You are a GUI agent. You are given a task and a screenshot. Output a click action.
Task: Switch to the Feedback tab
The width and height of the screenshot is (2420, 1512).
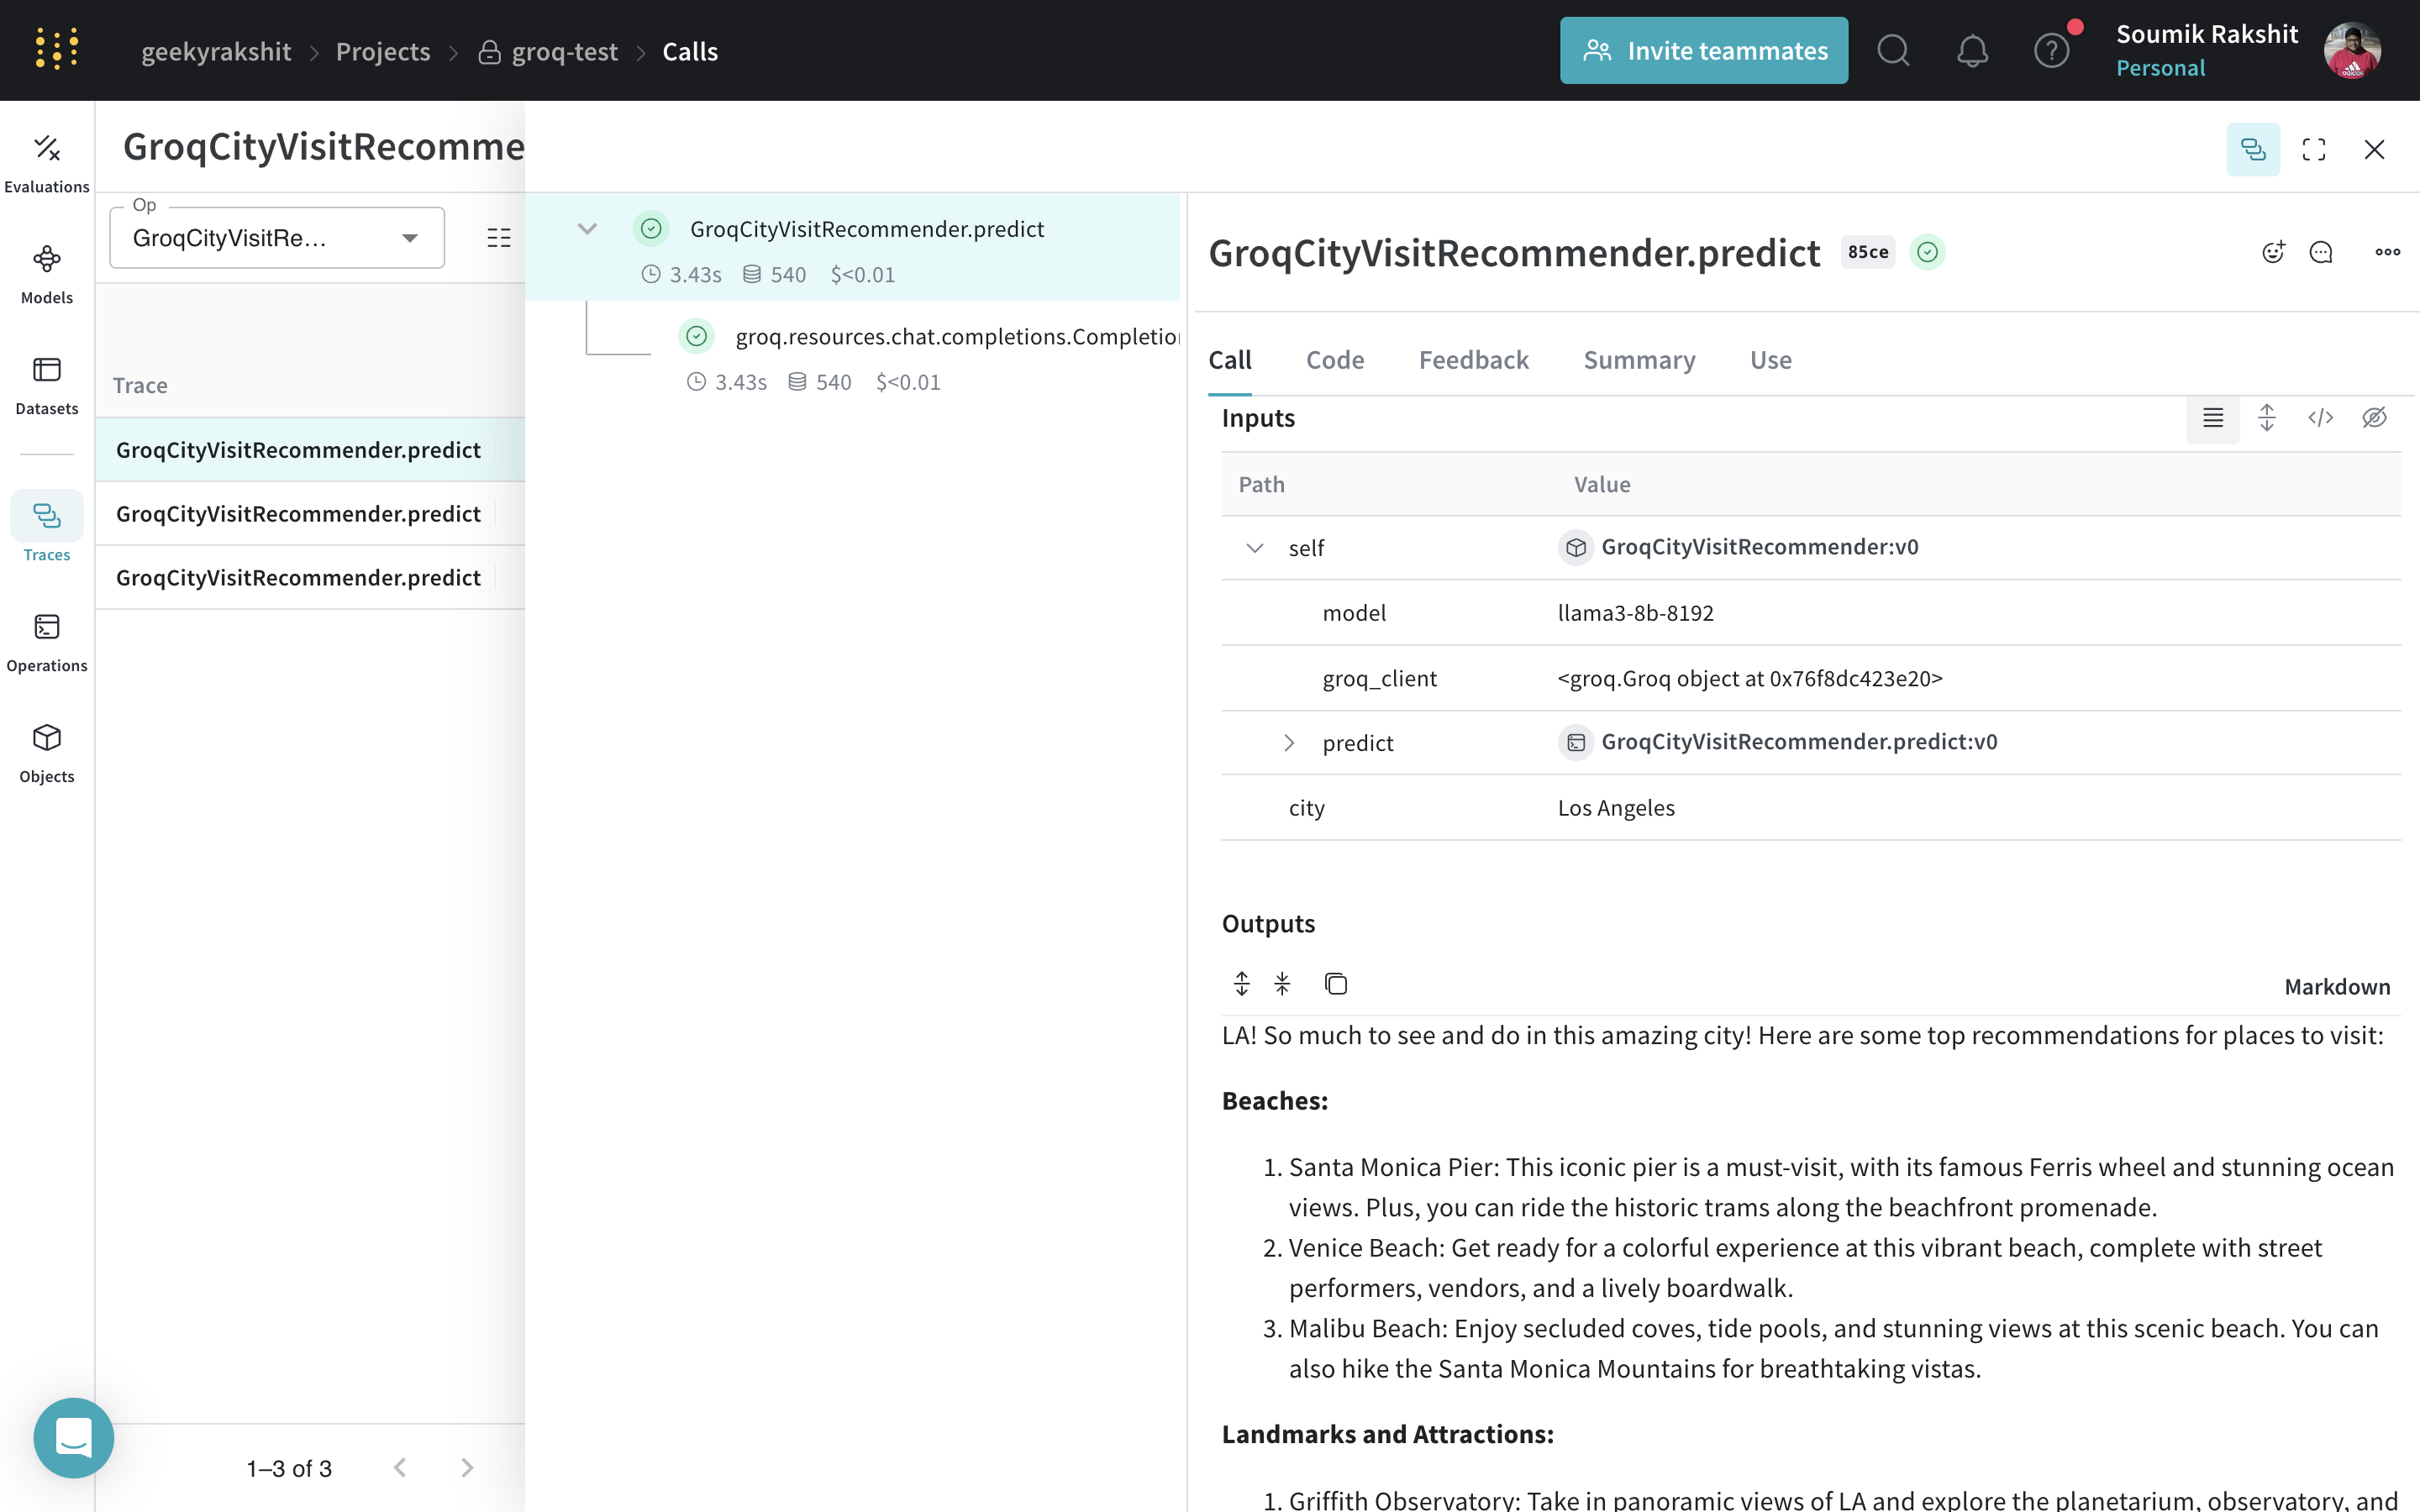[x=1474, y=360]
